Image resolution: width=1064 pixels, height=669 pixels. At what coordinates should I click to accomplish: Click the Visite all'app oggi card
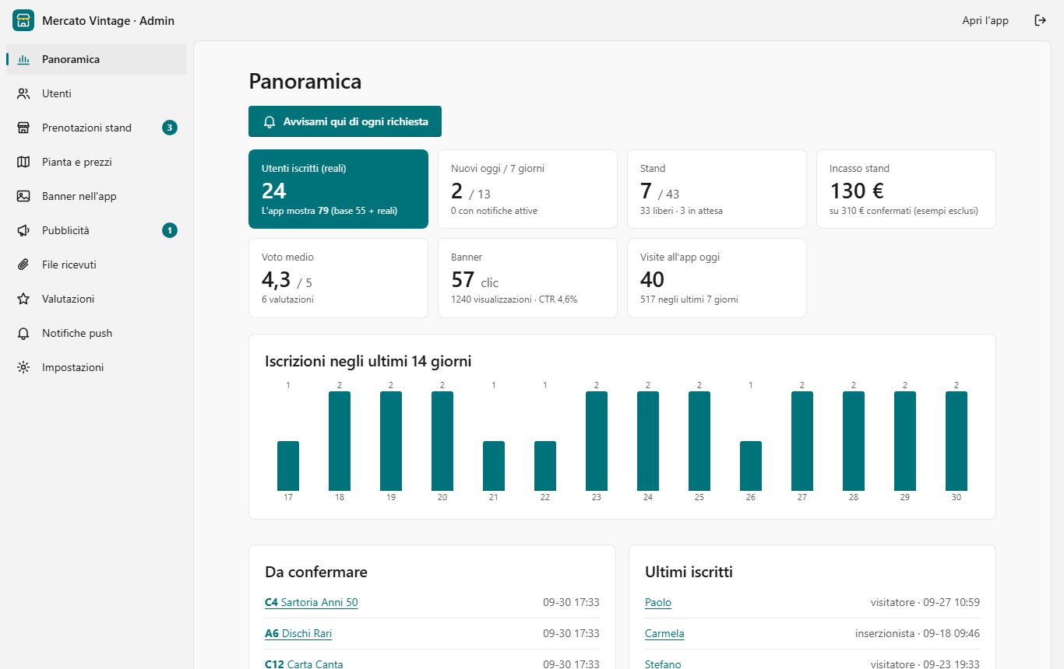pyautogui.click(x=717, y=278)
